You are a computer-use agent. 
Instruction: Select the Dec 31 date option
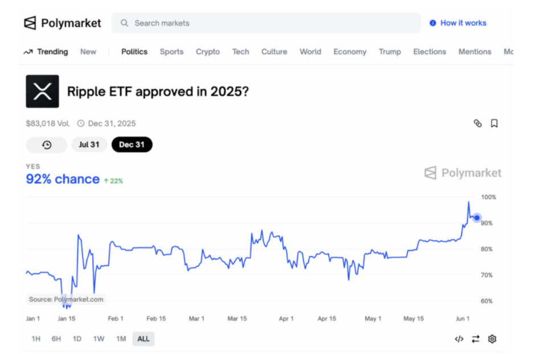132,145
